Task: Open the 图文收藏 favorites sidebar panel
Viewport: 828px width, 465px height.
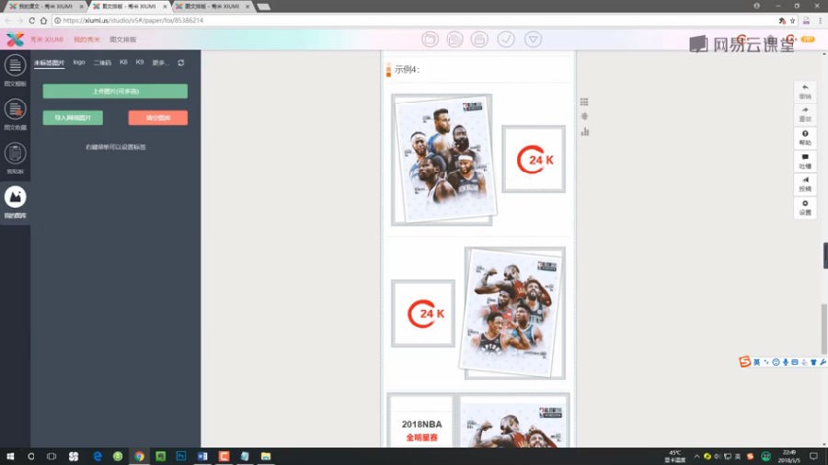Action: (x=15, y=114)
